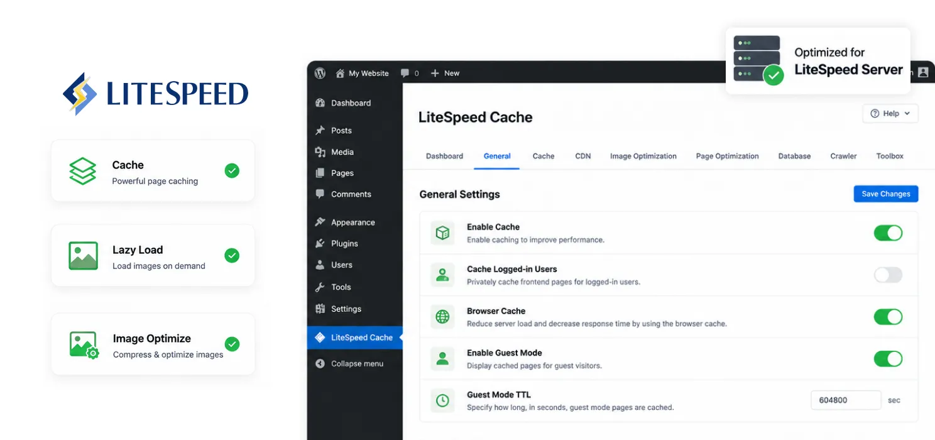The width and height of the screenshot is (935, 440).
Task: Click Collapse menu in the sidebar
Action: coord(354,363)
